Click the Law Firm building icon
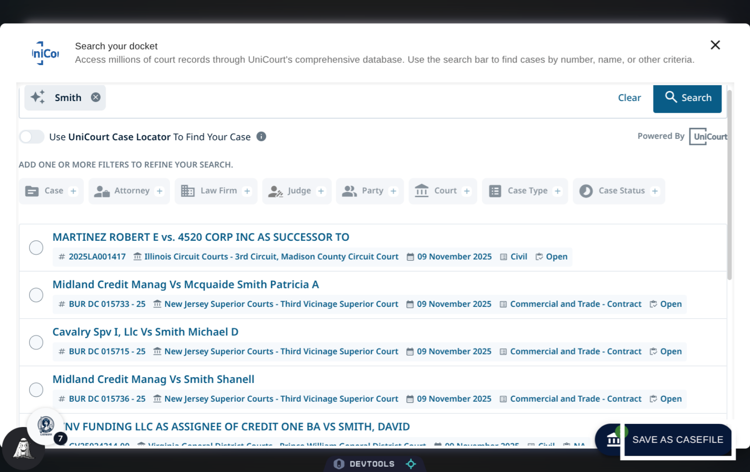 pos(188,191)
